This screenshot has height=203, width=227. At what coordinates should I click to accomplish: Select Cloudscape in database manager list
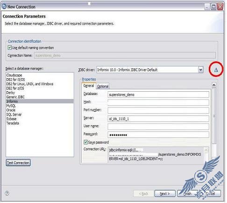pos(40,75)
